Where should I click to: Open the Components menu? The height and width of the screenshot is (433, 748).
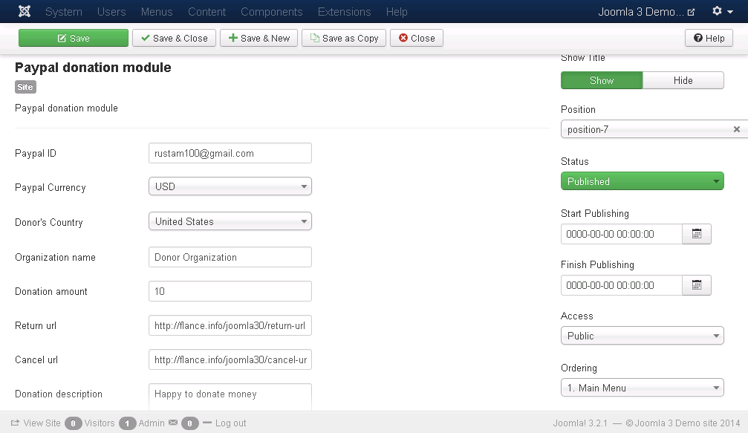271,11
